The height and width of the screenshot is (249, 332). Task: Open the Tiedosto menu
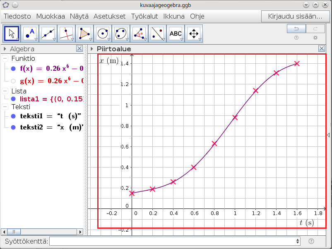tap(18, 17)
